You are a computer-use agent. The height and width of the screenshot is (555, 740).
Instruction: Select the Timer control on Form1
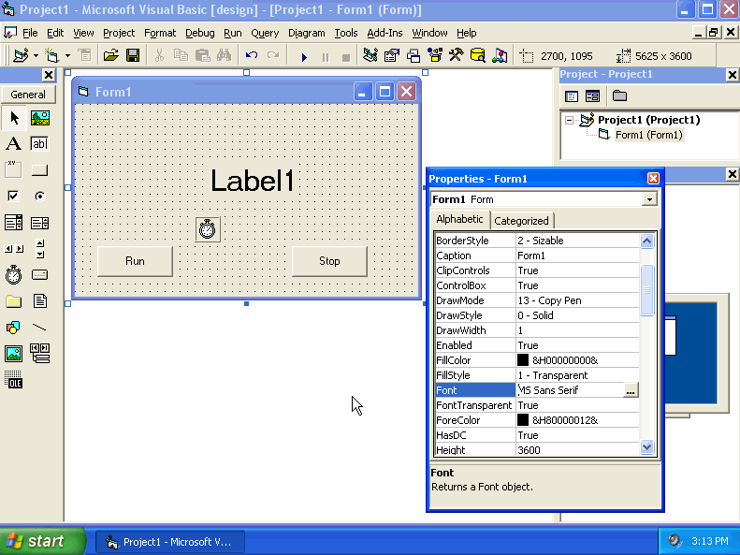pyautogui.click(x=208, y=229)
